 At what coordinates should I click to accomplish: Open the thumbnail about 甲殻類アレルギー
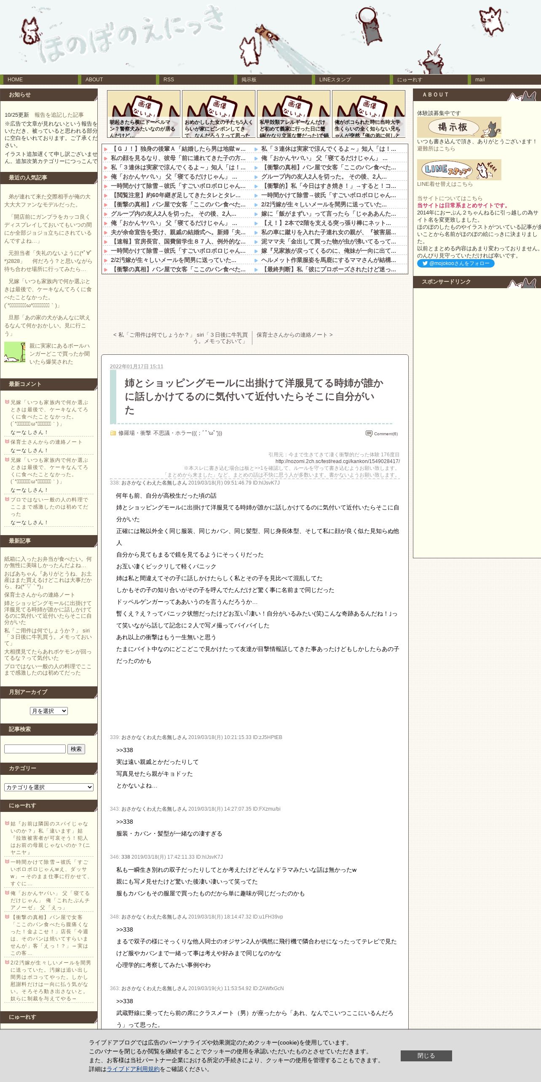pos(294,114)
